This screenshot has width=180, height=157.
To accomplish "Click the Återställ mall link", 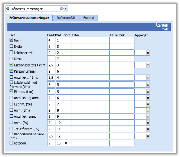I will pyautogui.click(x=161, y=27).
